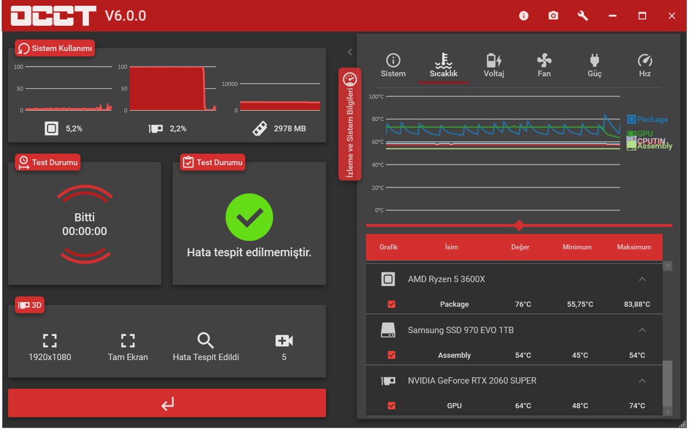Click the GPU usage history graph

[x=173, y=88]
